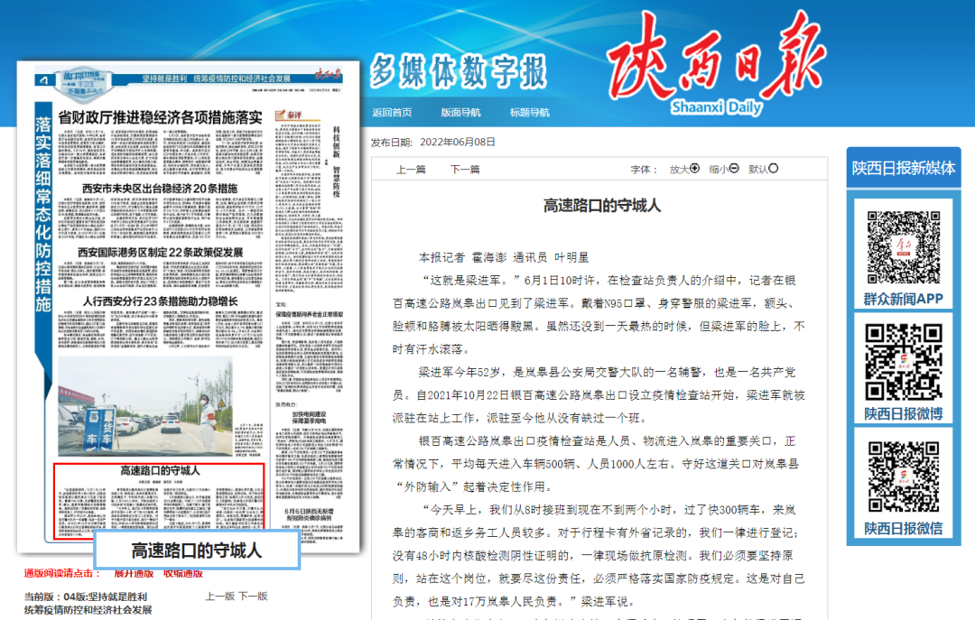
Task: Click highlighted article 高速路口的守城人 on page thumbnail
Action: pyautogui.click(x=159, y=501)
